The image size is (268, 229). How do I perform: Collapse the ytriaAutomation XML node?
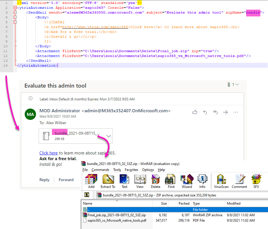pos(15,8)
